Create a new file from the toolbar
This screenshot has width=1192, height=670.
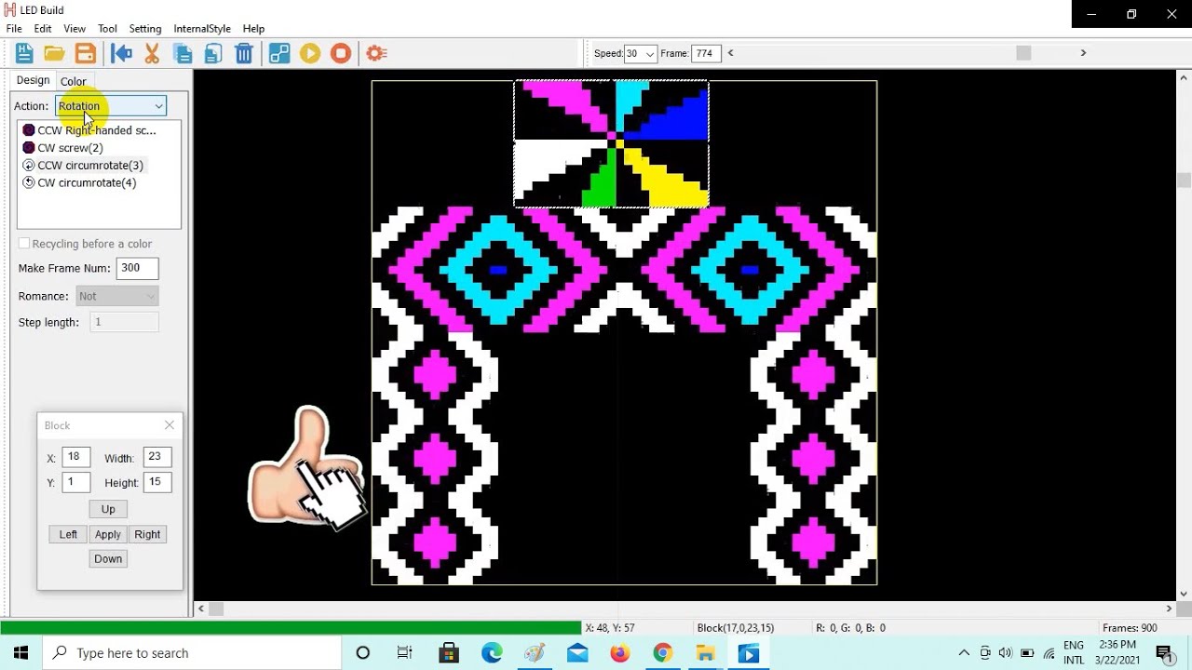point(24,53)
